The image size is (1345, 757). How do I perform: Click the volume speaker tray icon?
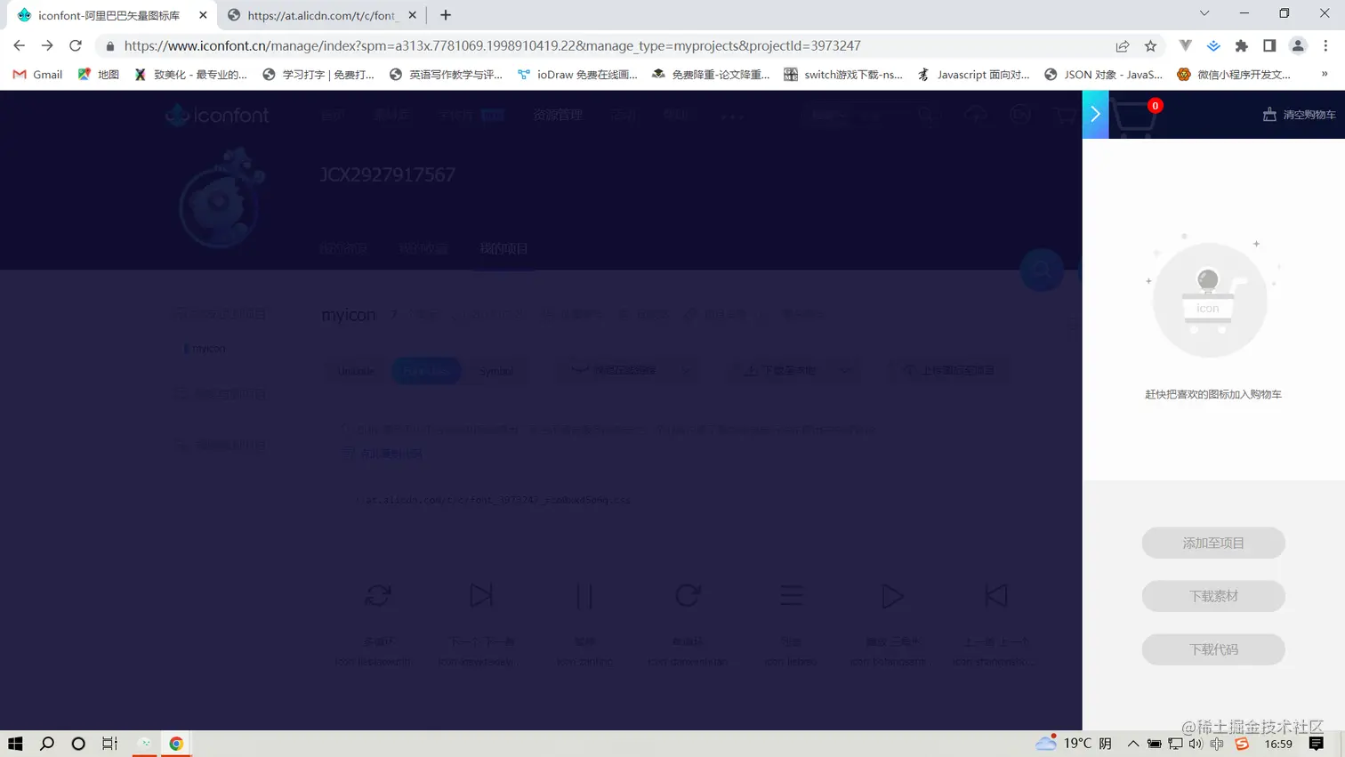(1196, 744)
